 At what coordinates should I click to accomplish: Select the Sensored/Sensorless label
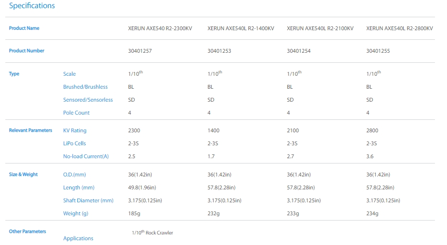88,100
